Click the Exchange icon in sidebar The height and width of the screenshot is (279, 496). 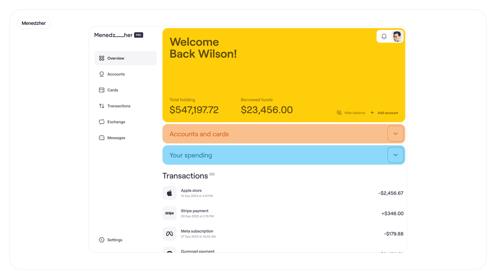click(102, 122)
